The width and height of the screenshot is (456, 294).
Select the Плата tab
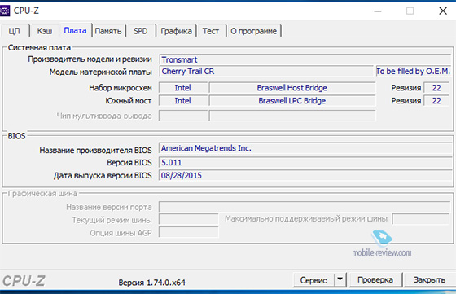click(75, 30)
